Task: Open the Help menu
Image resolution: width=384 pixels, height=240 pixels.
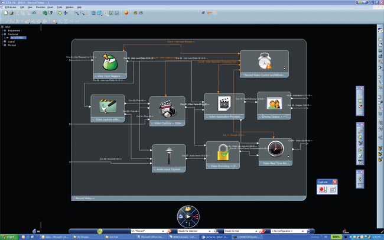Action: (79, 7)
